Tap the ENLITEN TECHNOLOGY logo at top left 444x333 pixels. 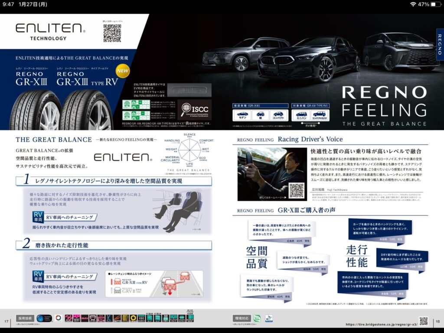point(50,32)
